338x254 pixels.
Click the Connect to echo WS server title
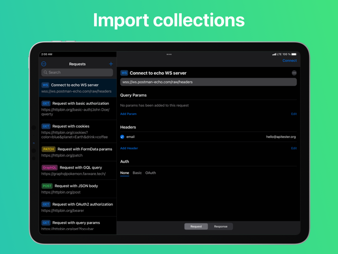point(158,73)
